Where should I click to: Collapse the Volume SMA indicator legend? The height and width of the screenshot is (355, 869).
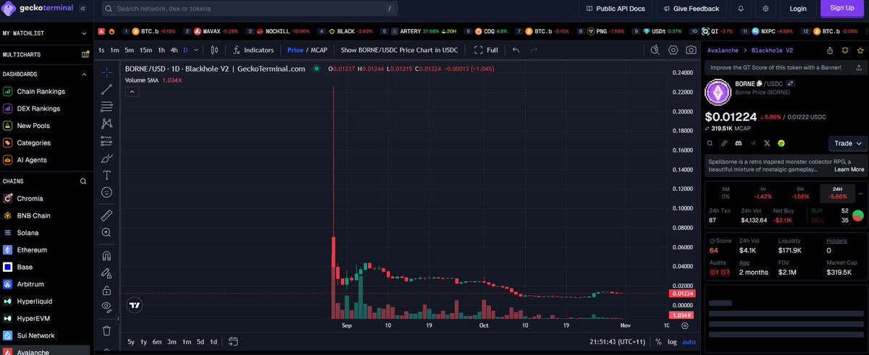131,93
